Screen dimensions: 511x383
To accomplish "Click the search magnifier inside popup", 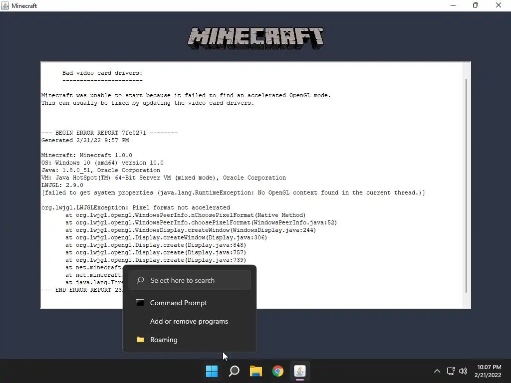I will 140,280.
